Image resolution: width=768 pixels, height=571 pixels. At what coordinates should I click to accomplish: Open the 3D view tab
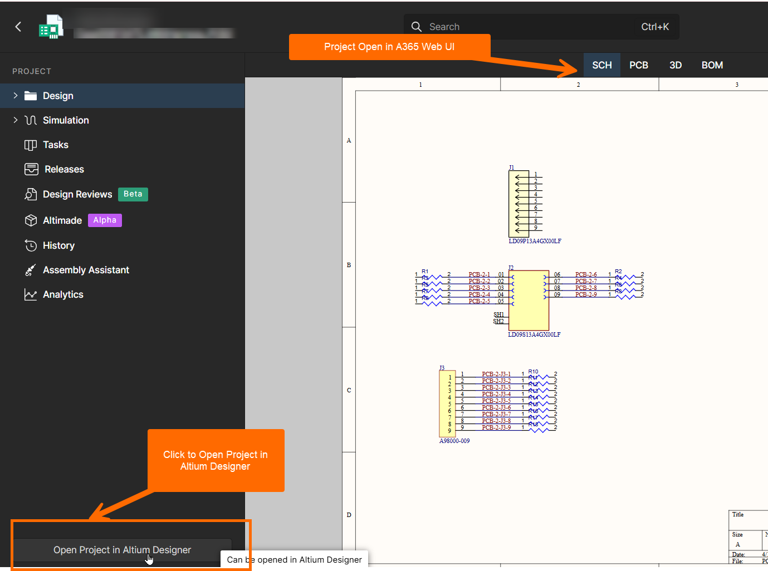pyautogui.click(x=676, y=65)
